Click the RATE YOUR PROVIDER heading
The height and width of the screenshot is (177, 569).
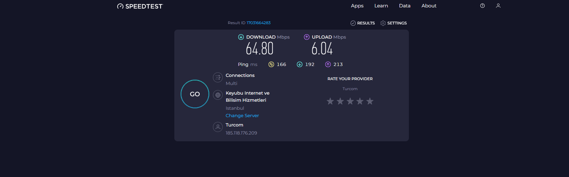coord(350,79)
